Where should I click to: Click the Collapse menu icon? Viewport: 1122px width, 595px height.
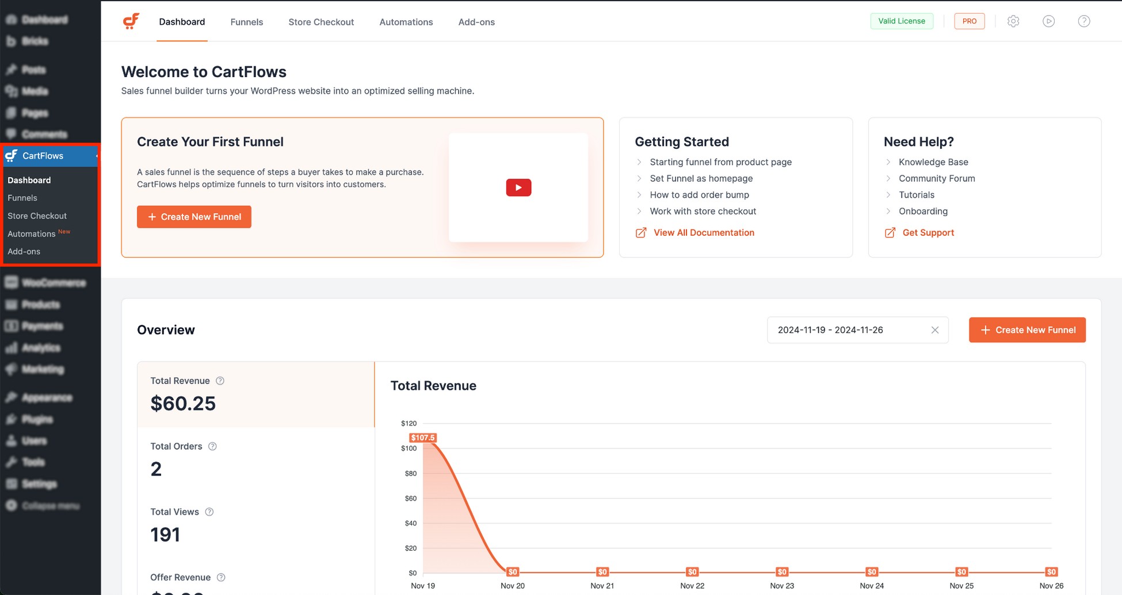click(x=12, y=505)
